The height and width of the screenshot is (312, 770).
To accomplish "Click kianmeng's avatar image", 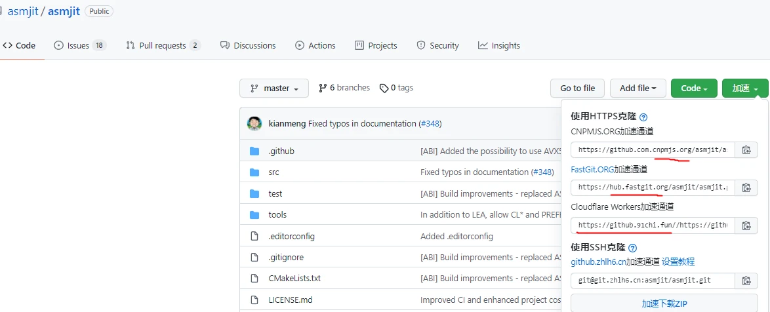I will point(254,124).
